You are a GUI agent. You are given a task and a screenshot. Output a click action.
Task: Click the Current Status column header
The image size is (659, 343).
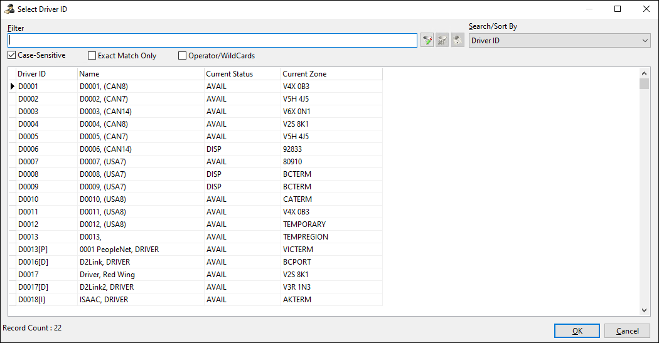242,74
